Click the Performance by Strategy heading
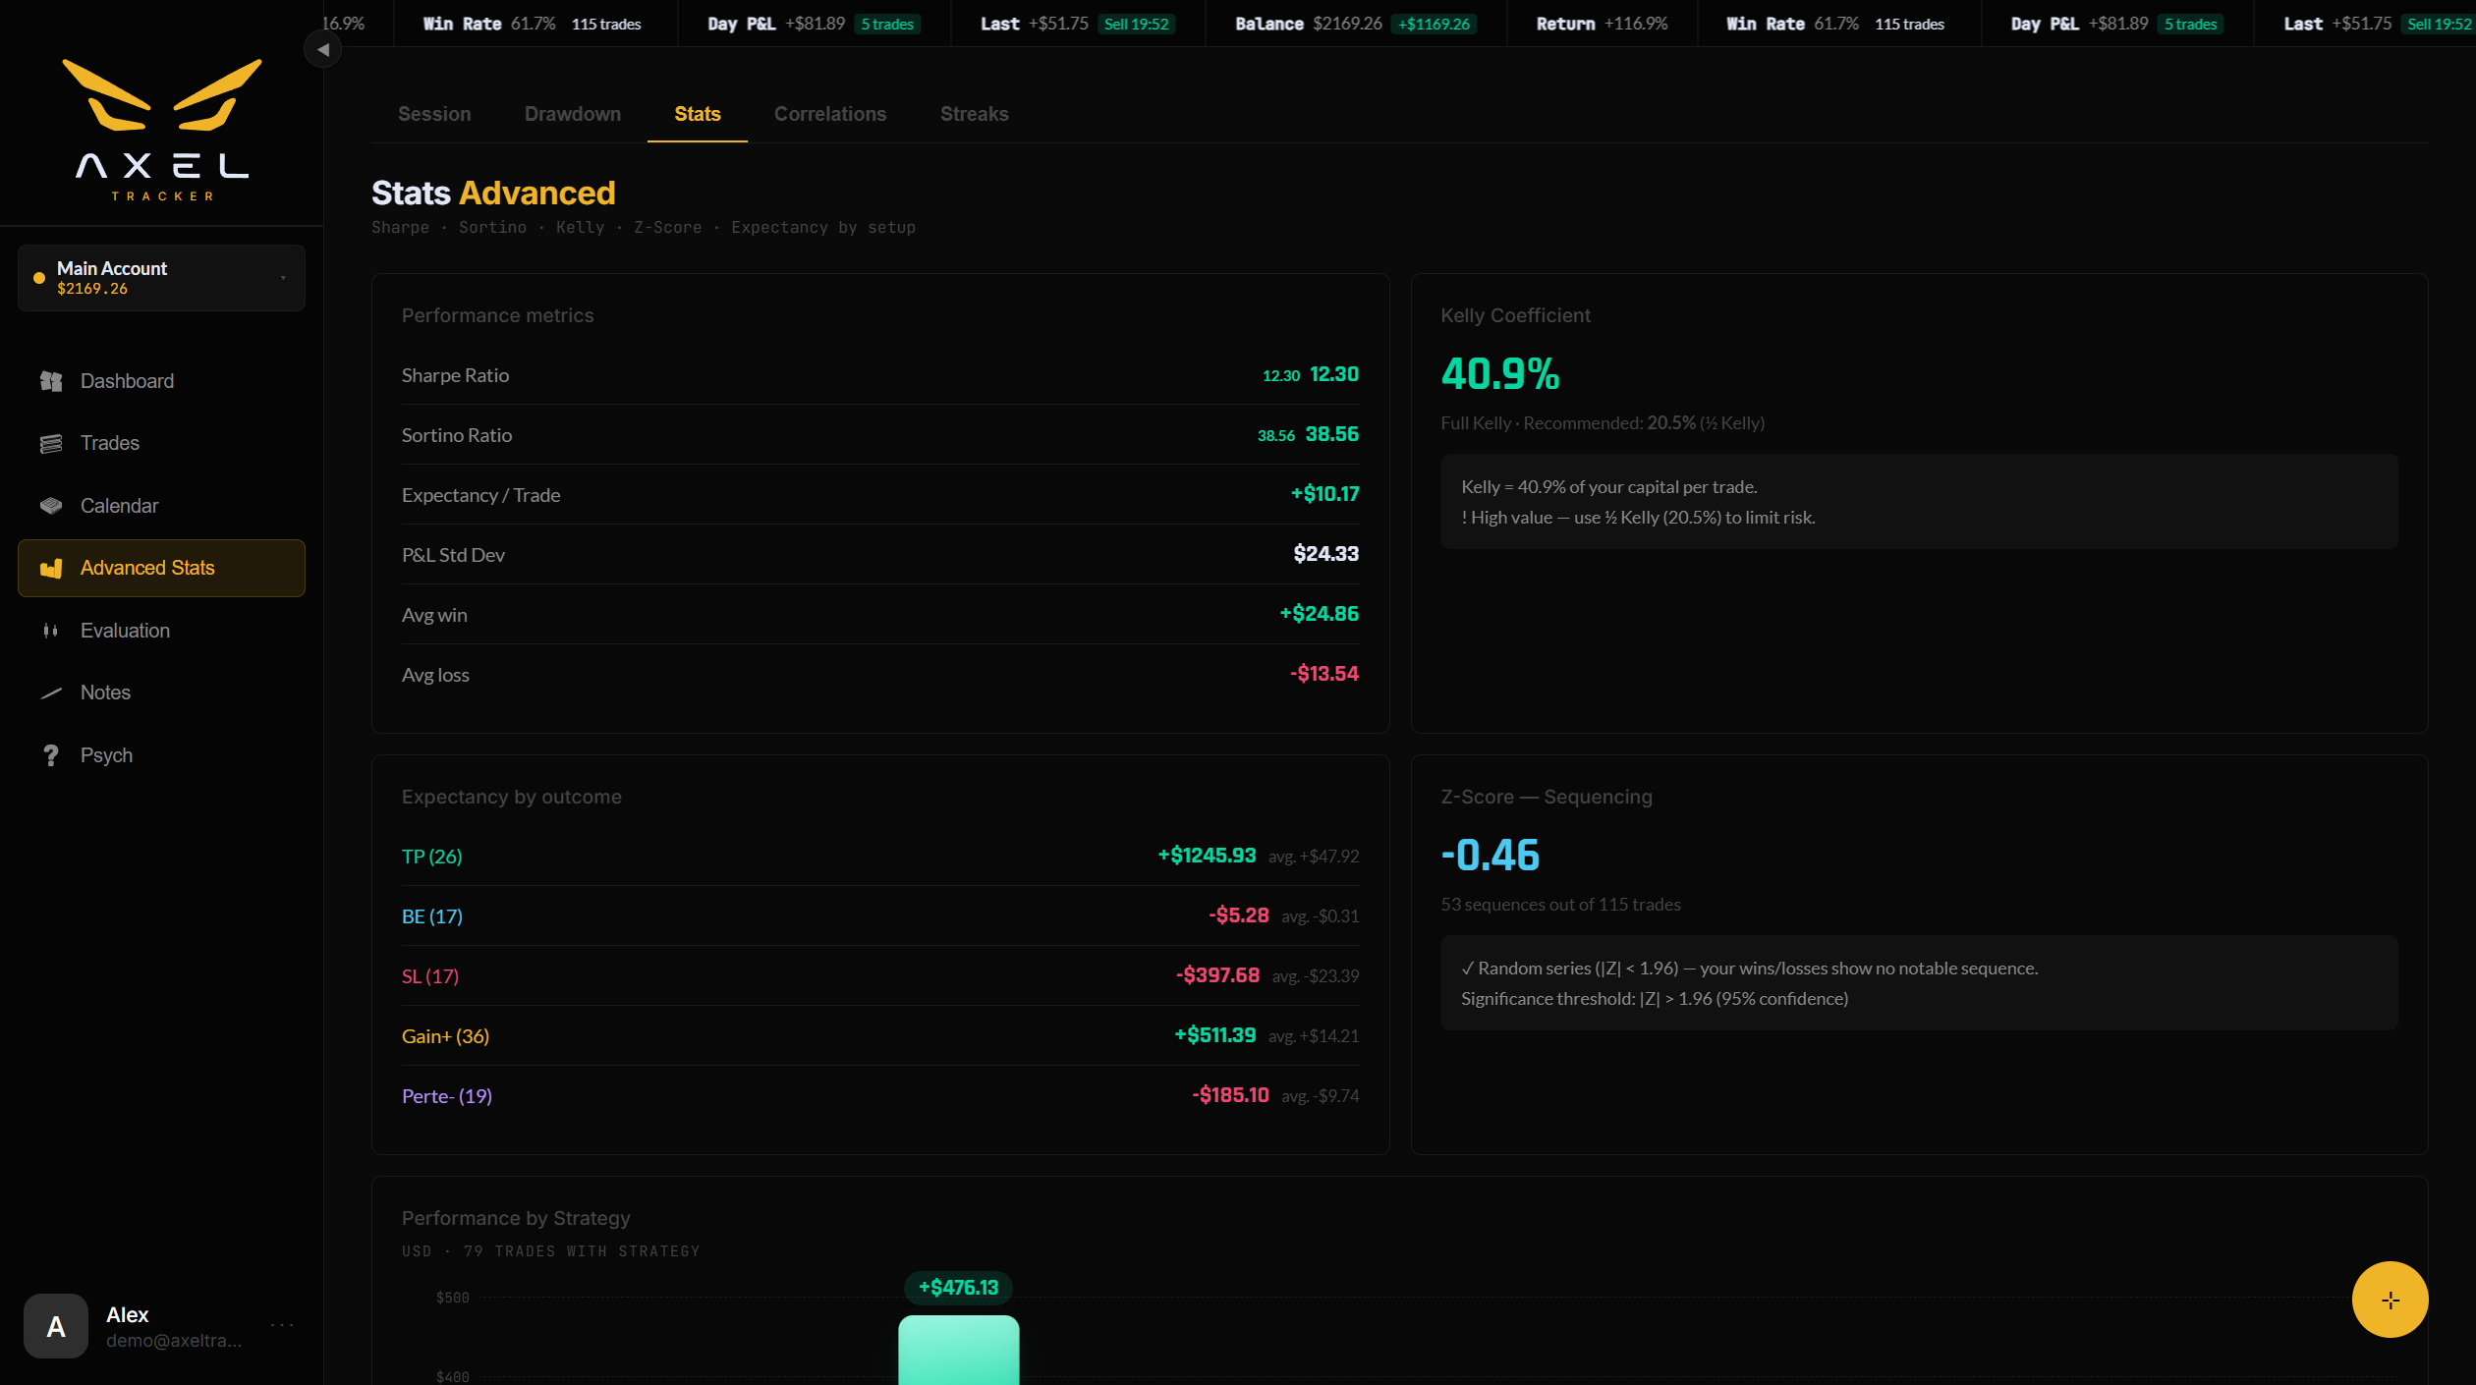 tap(516, 1218)
